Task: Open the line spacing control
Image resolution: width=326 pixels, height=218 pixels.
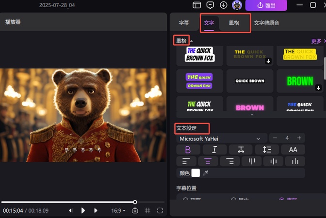Action: 267,150
